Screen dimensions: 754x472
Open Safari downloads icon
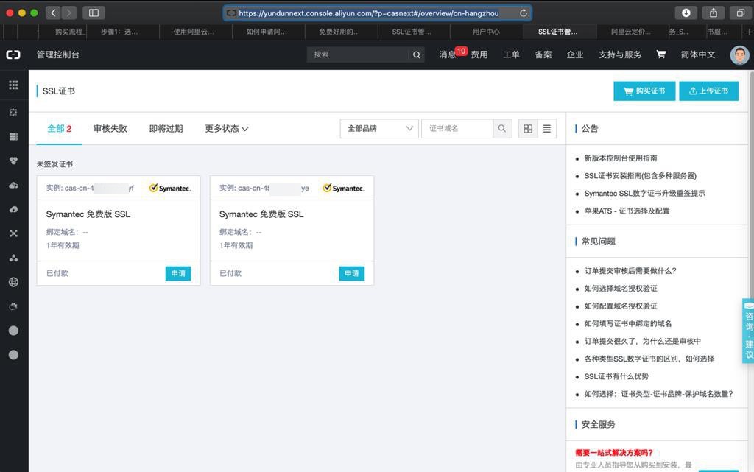tap(686, 13)
